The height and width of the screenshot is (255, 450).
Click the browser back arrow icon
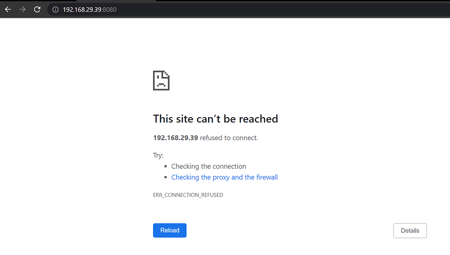point(8,9)
